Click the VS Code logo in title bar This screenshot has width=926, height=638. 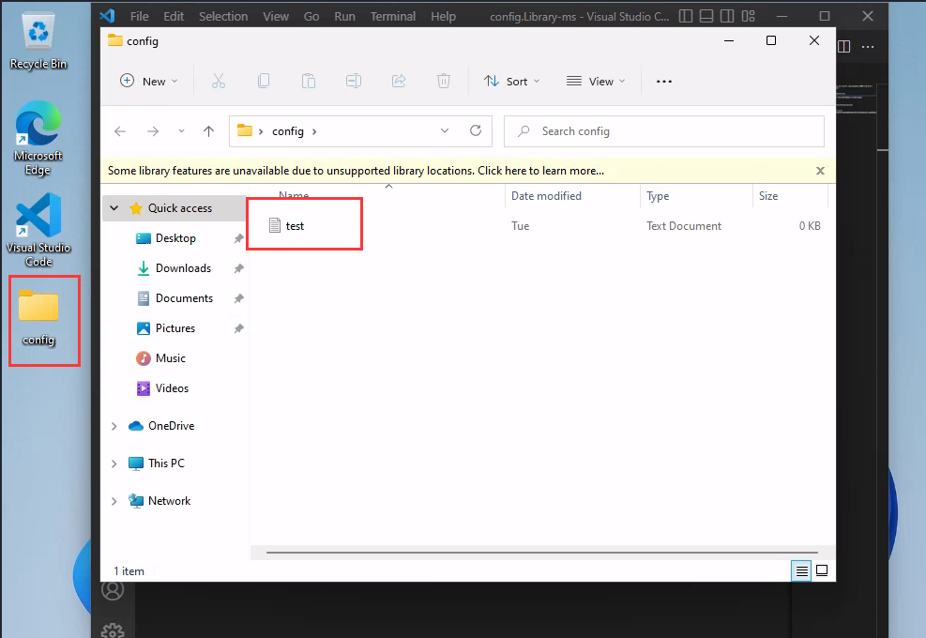pos(108,16)
